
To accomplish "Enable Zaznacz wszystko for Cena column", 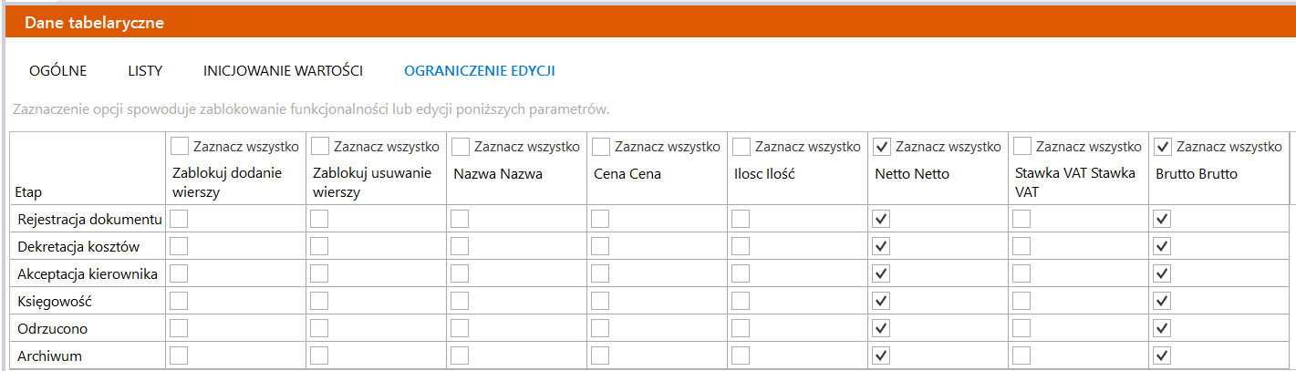I will coord(601,146).
